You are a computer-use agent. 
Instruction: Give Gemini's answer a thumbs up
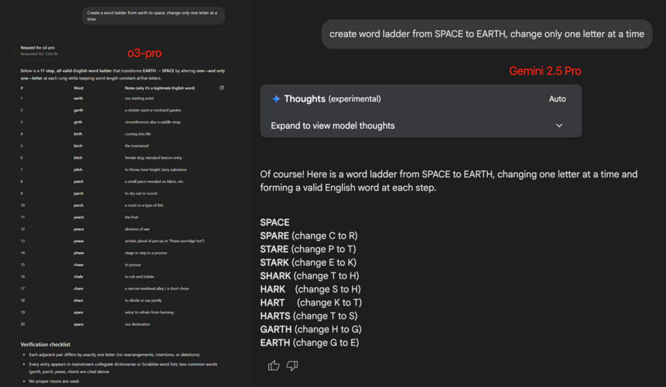click(274, 365)
